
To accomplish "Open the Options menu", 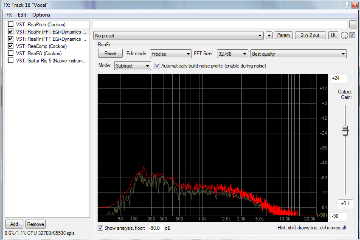I will coord(41,15).
